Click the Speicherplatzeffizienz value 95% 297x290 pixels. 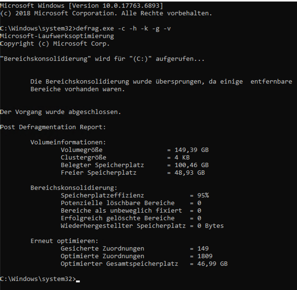click(x=203, y=195)
